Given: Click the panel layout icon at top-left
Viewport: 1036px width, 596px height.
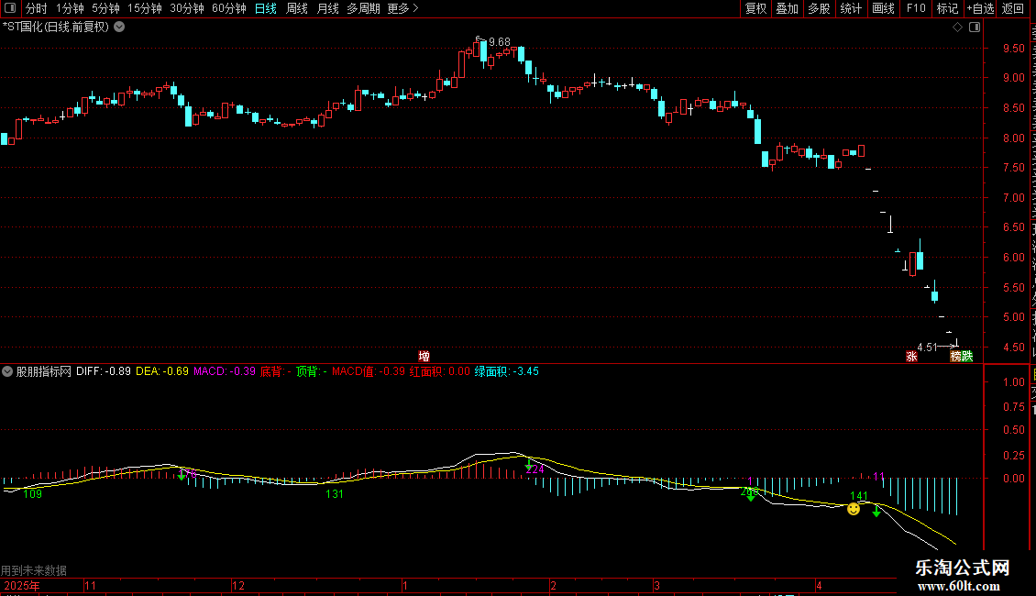Looking at the screenshot, I should [10, 8].
